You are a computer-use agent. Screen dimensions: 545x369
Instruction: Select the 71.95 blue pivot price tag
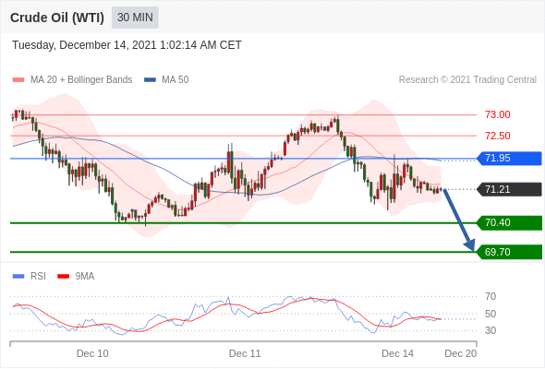click(509, 159)
